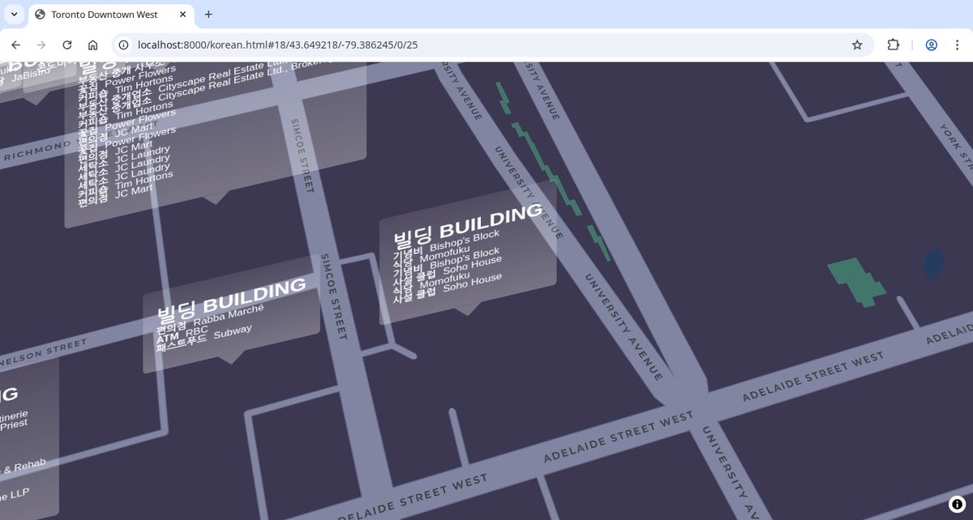Open the map attribution info button
This screenshot has width=973, height=520.
[956, 503]
